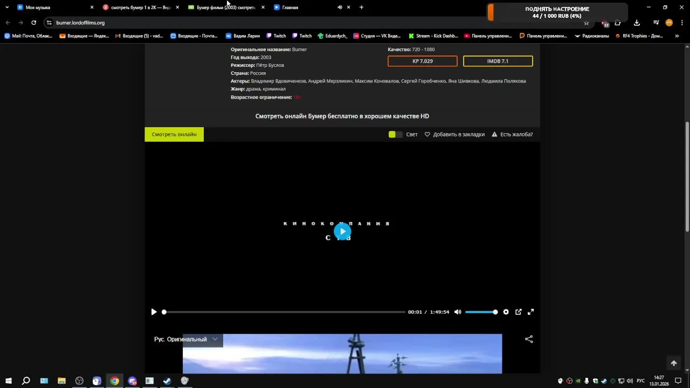
Task: Click the video progress seek bar
Action: (x=284, y=312)
